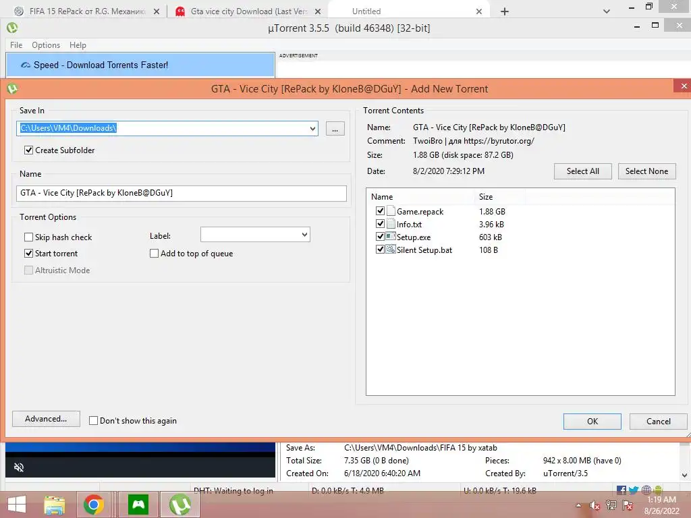Click the Silent Setup.bat file icon
The width and height of the screenshot is (691, 518).
coord(391,250)
